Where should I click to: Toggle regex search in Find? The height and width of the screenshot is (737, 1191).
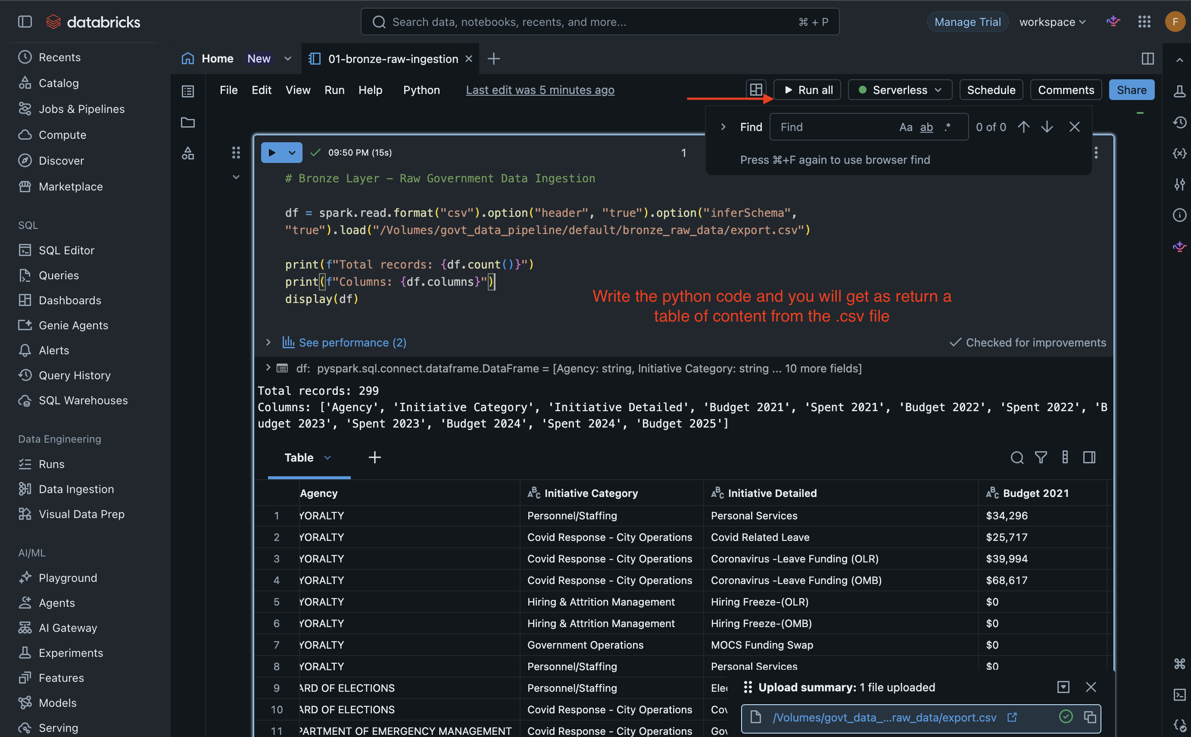[x=948, y=127]
